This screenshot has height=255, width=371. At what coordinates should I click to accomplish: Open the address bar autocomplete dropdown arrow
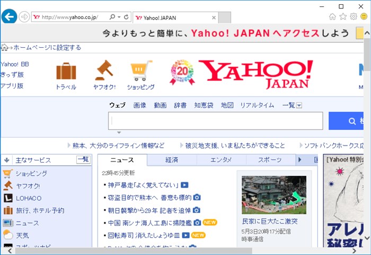[x=119, y=17]
